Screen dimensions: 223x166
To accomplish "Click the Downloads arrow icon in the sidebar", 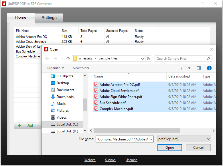I will coord(53,97).
